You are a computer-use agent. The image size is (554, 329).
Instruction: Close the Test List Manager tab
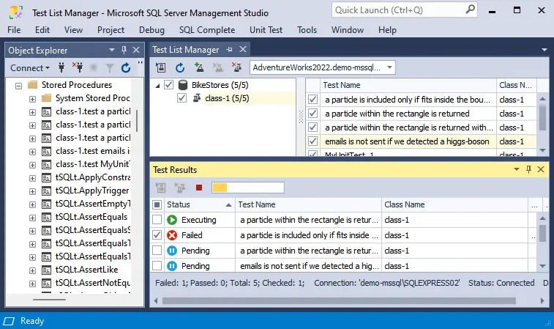click(243, 49)
